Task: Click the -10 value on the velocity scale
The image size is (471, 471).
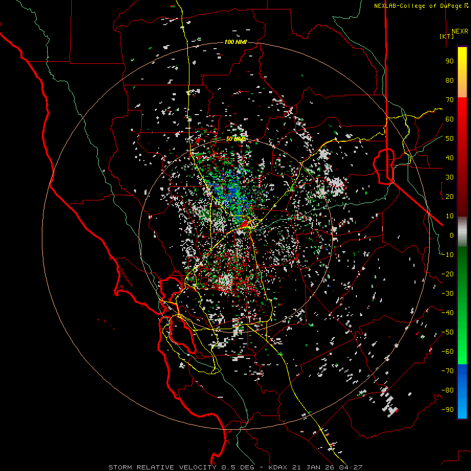Action: pos(447,255)
